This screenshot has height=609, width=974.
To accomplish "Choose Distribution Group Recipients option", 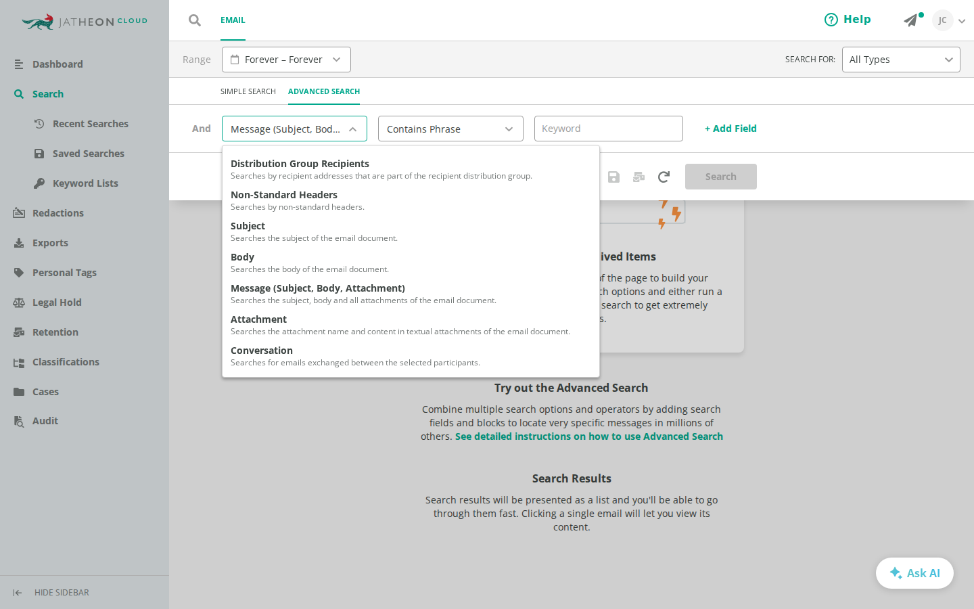I will 411,169.
